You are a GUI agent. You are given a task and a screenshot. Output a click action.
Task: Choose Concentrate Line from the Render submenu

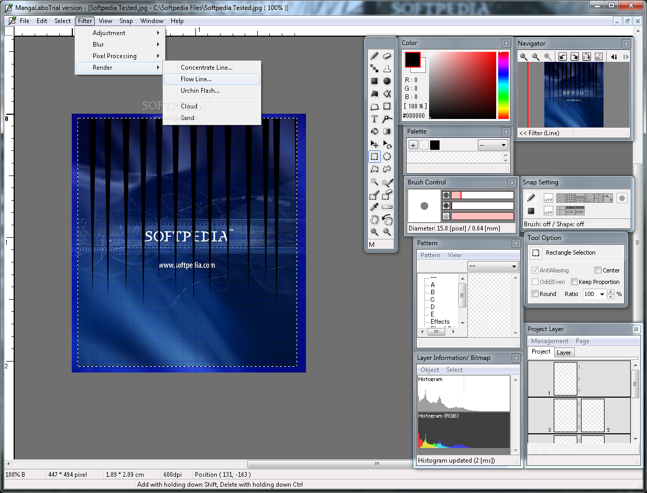click(212, 68)
